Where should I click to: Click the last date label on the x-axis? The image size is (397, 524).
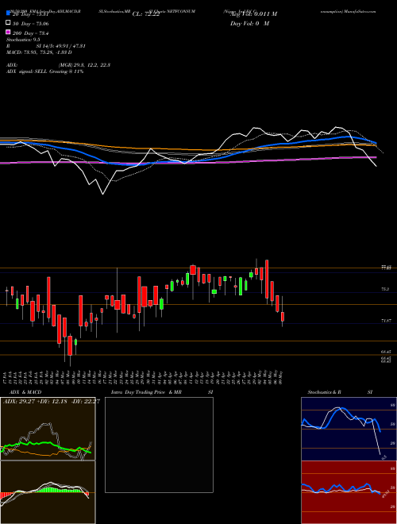(283, 378)
